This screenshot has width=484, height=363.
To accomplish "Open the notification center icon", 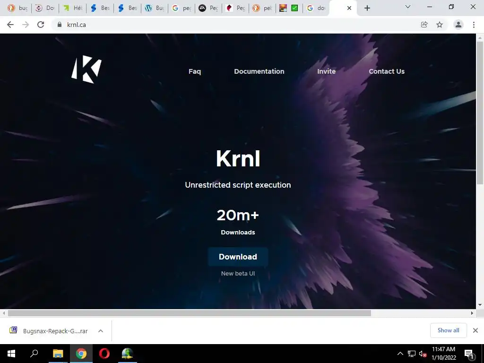I will [469, 354].
